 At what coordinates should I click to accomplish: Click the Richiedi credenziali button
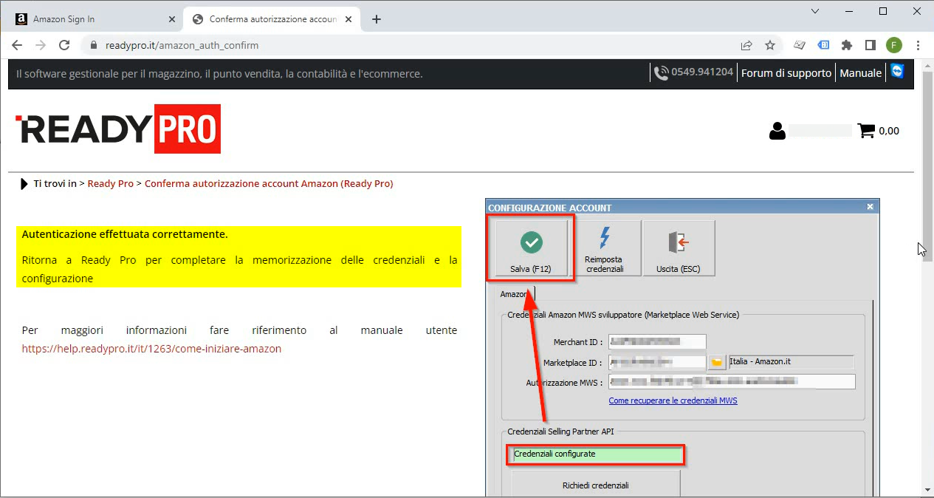click(595, 485)
